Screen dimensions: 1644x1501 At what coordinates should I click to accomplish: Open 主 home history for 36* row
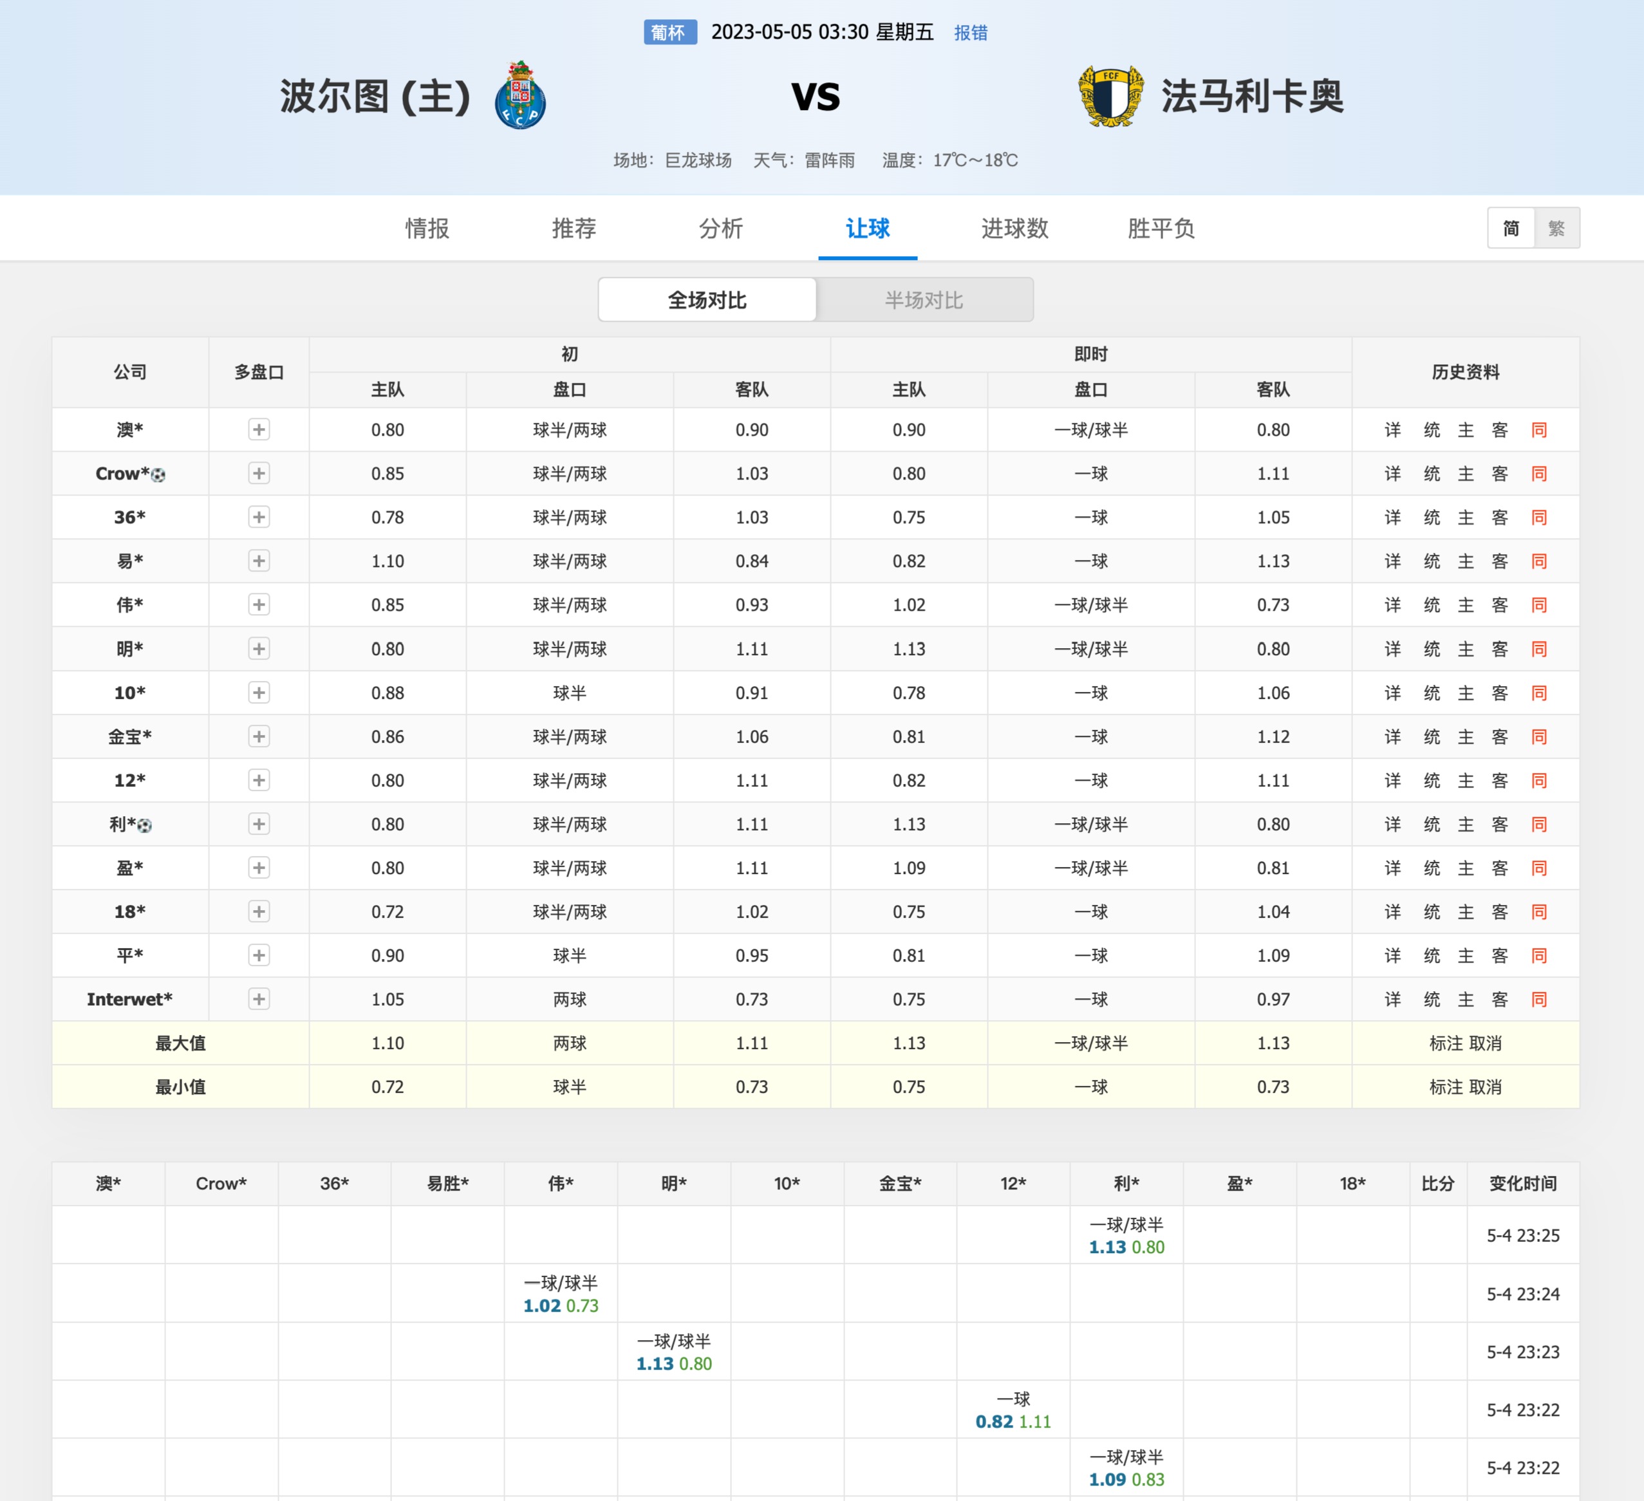tap(1466, 517)
